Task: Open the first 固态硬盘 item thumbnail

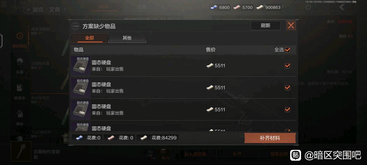Action: [x=81, y=66]
